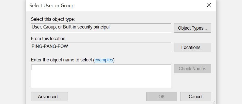
Task: Open the Advanced search options
Action: pyautogui.click(x=49, y=97)
